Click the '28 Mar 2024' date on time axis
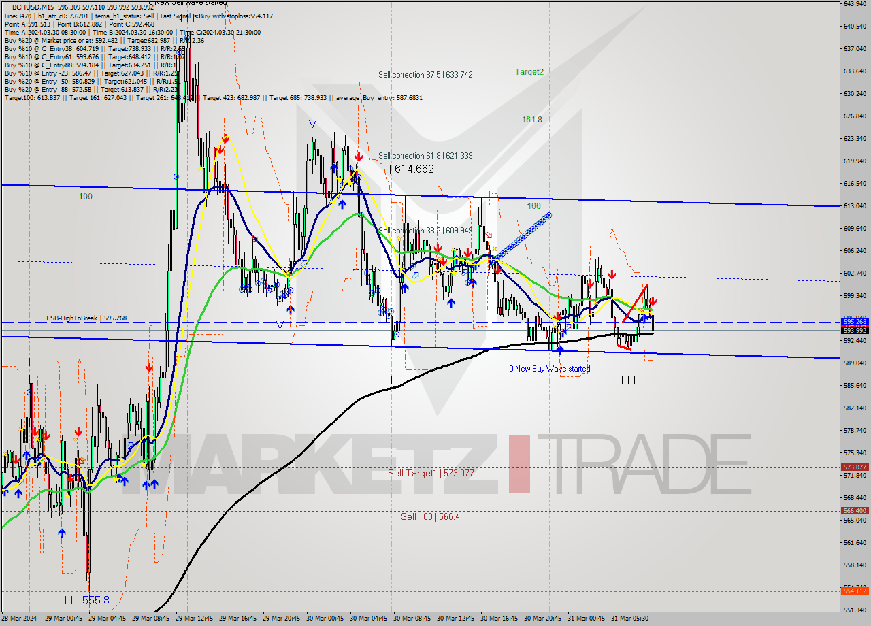The image size is (871, 626). tap(20, 619)
